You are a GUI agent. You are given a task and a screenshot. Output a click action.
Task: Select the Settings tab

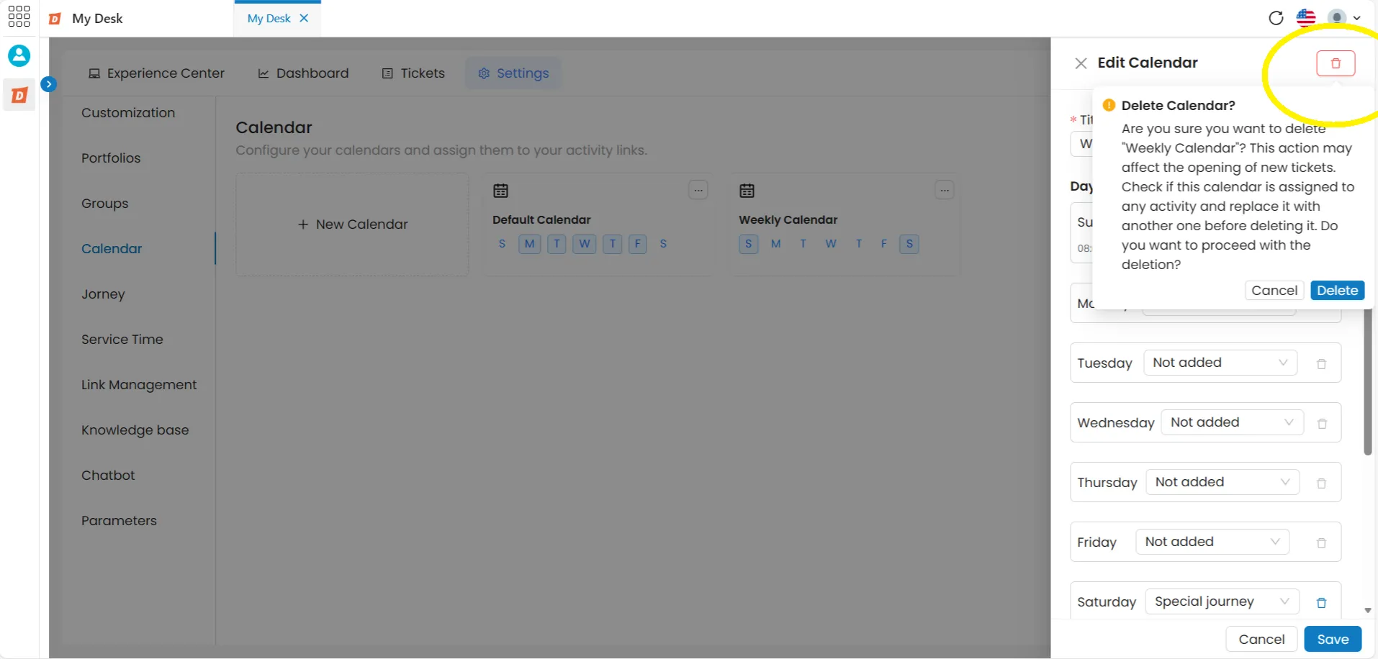coord(513,73)
